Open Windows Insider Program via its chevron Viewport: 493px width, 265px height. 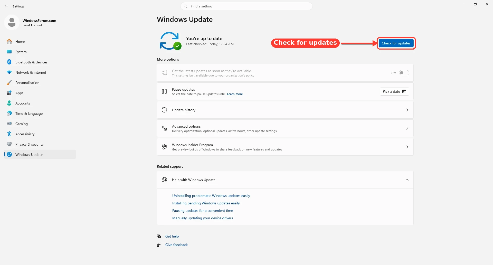[407, 147]
